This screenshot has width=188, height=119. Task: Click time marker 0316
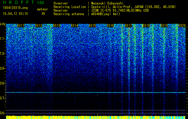[110, 26]
